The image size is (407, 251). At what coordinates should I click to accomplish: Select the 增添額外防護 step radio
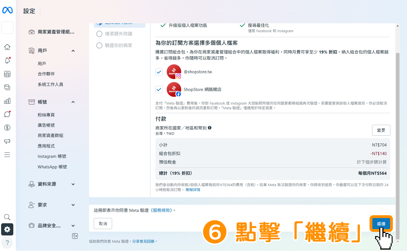click(x=99, y=34)
